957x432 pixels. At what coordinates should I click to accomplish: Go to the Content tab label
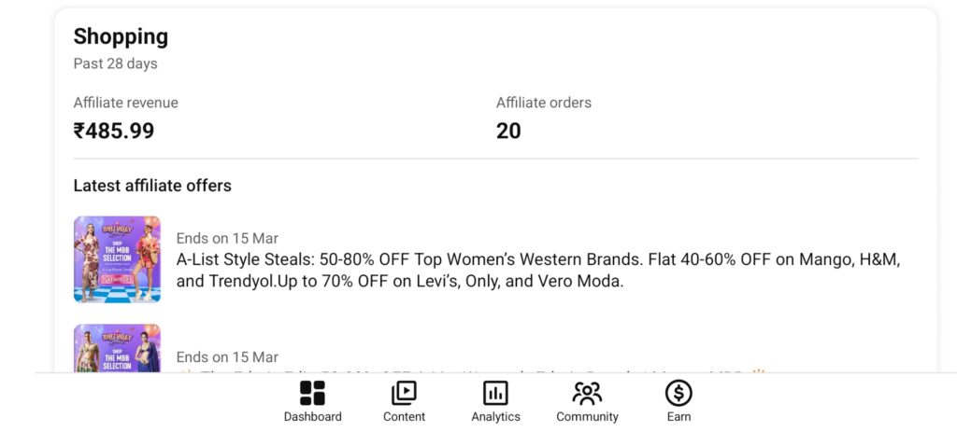pyautogui.click(x=404, y=417)
